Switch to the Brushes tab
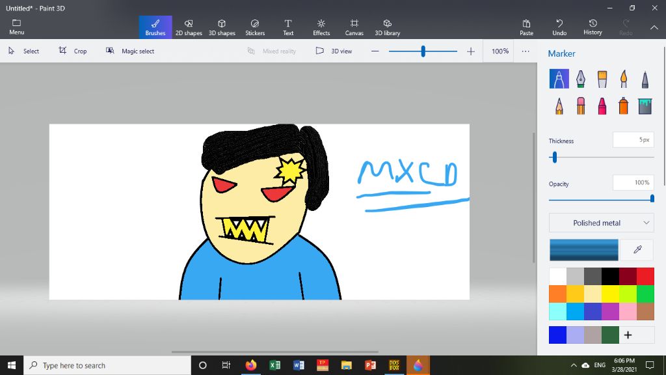The height and width of the screenshot is (375, 666). (155, 27)
